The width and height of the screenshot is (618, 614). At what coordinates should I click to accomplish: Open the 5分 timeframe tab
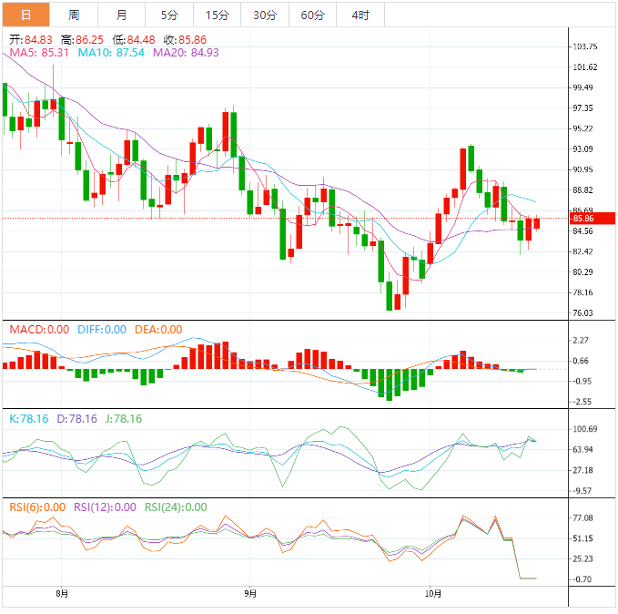169,15
